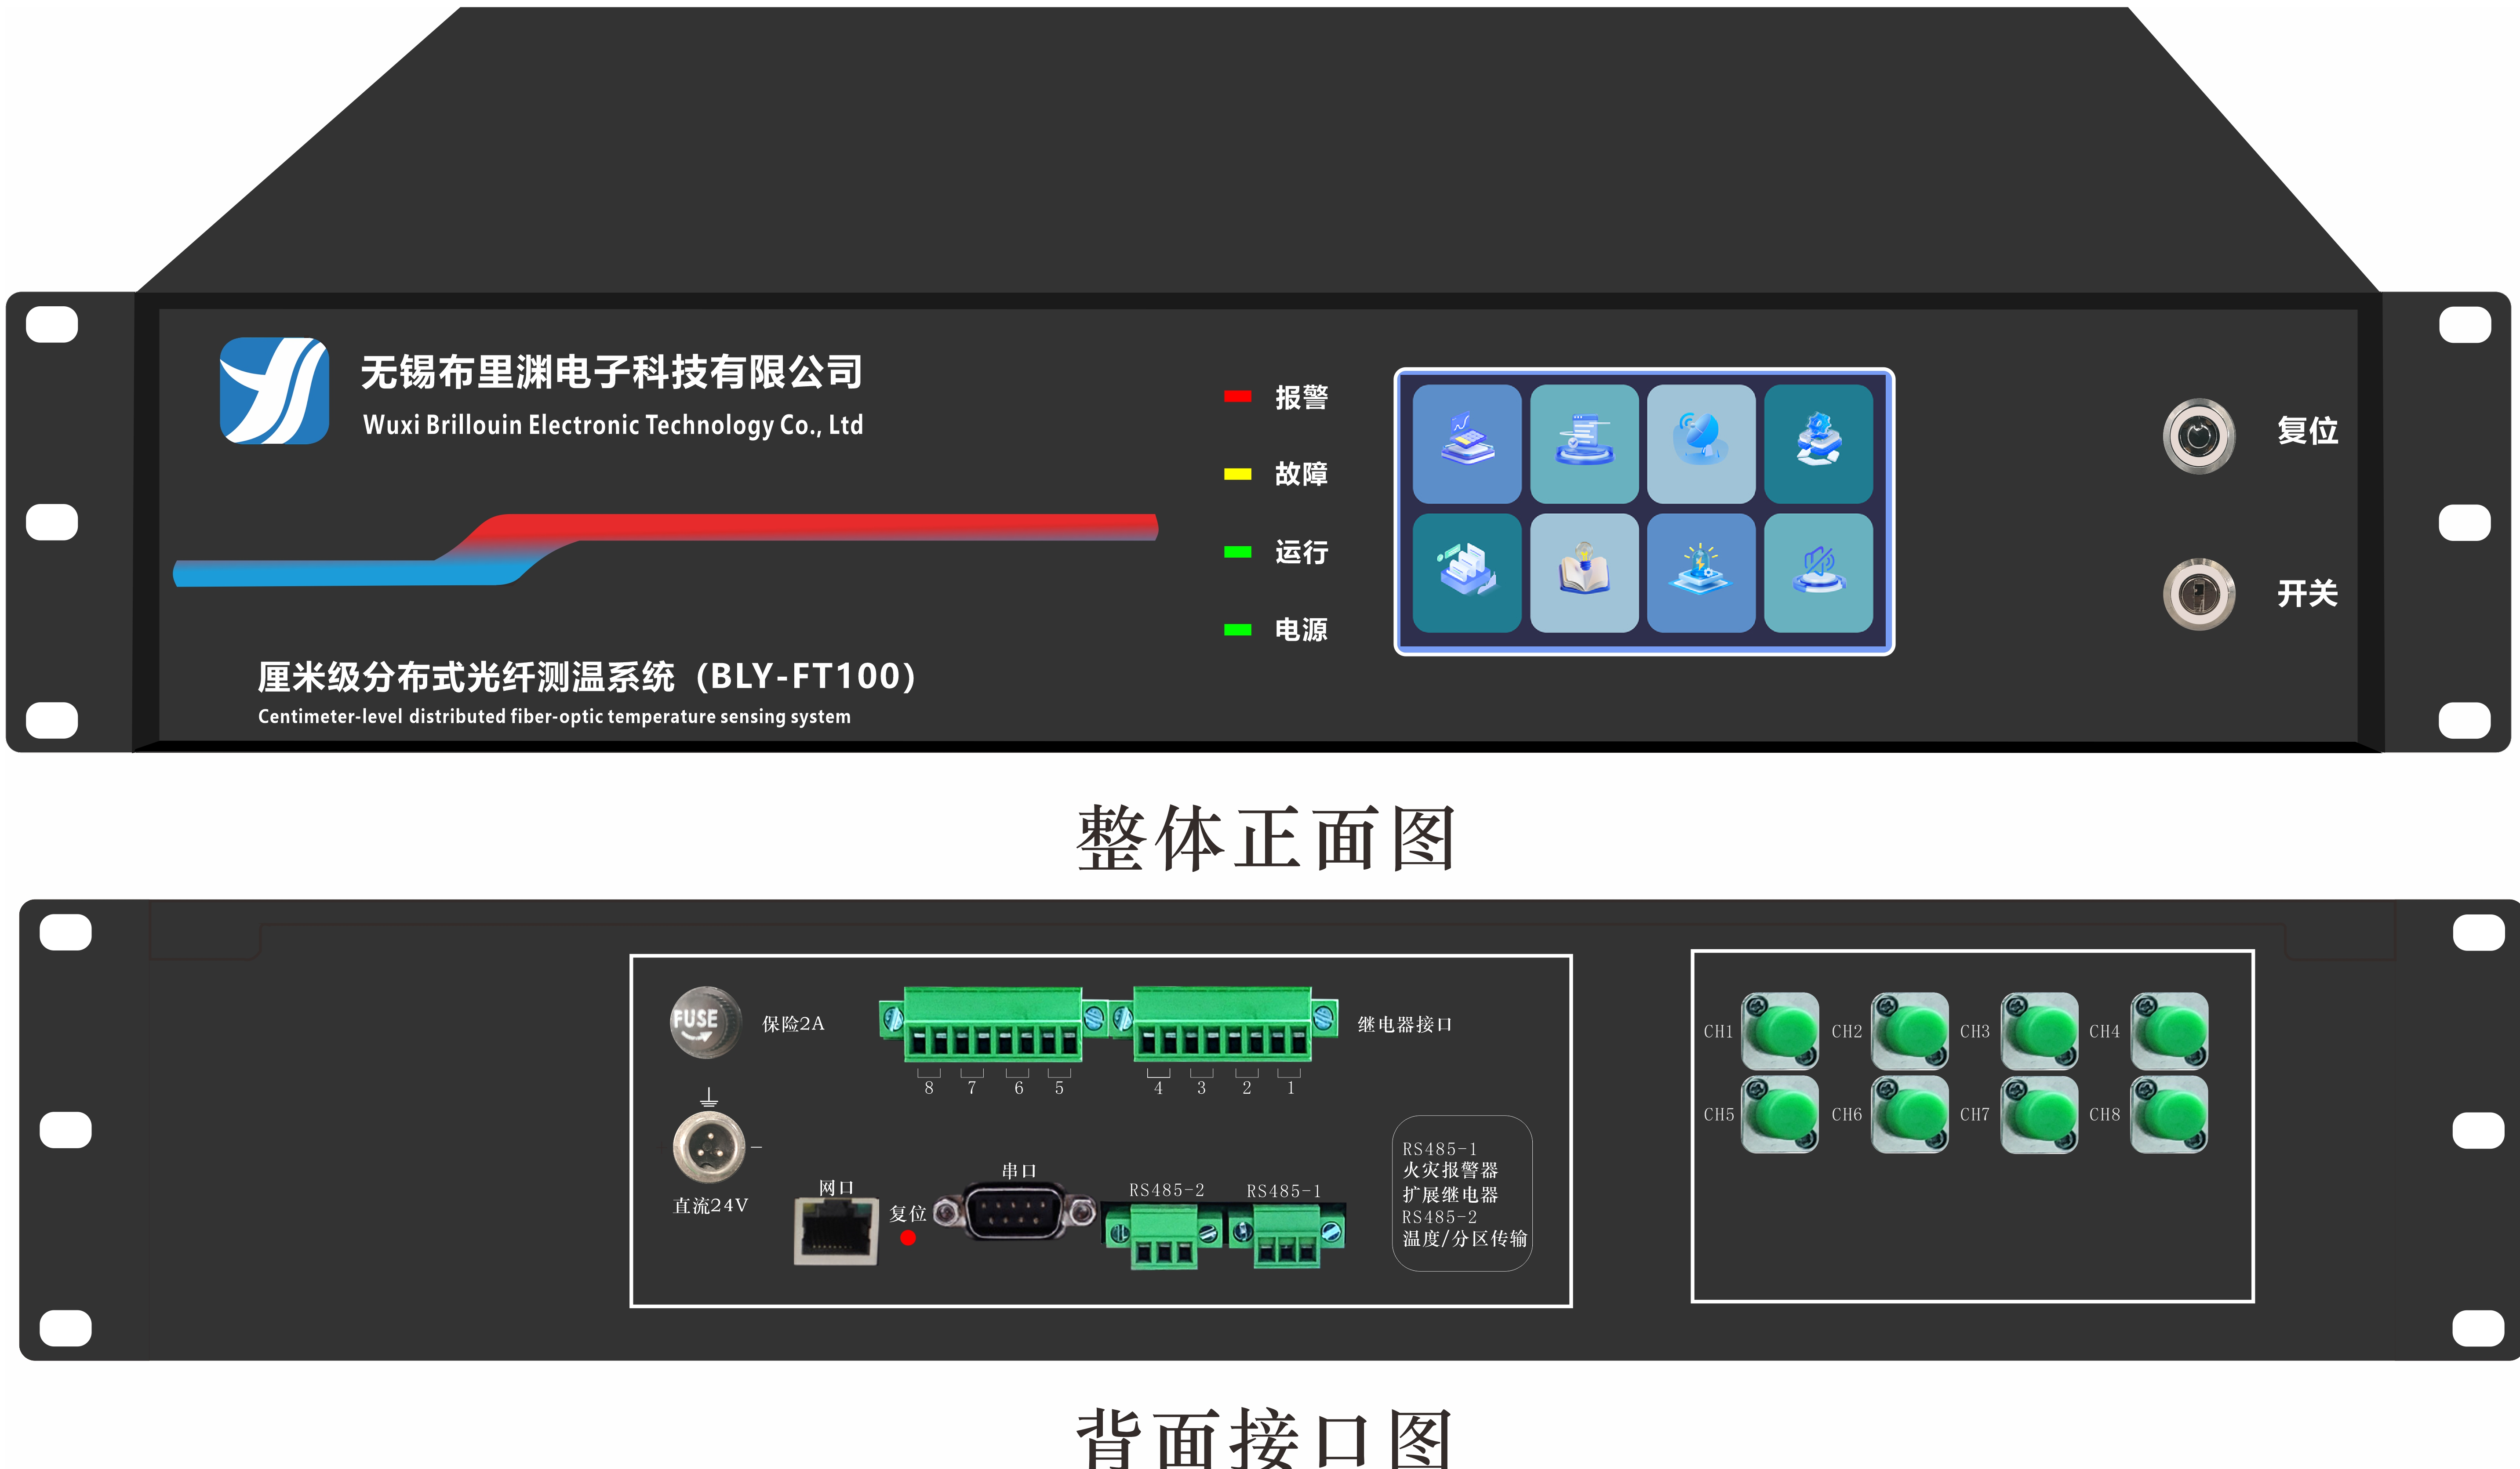Click the yellow 故障 fault indicator

1237,474
